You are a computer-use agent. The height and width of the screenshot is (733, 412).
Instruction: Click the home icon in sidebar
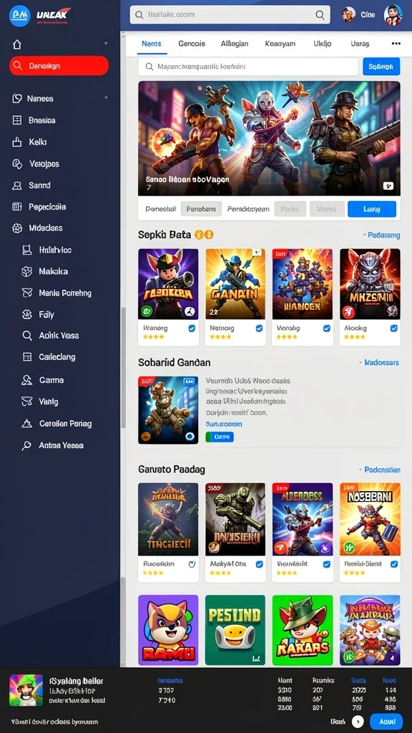(x=17, y=44)
